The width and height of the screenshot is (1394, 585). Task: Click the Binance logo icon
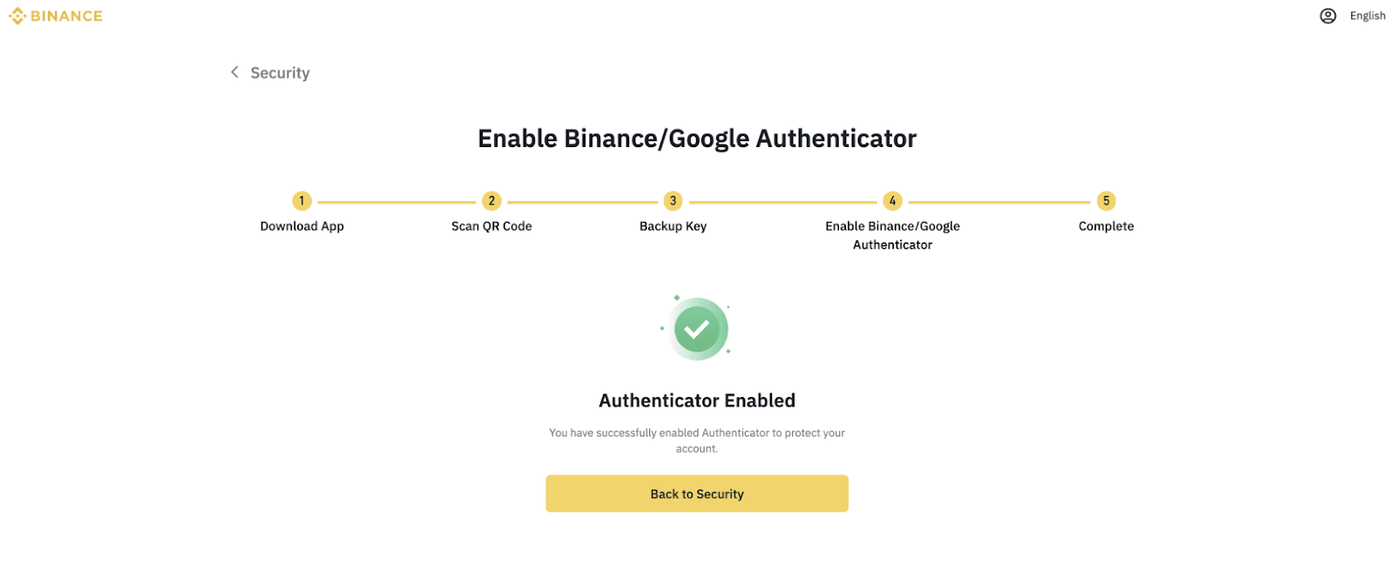(17, 16)
